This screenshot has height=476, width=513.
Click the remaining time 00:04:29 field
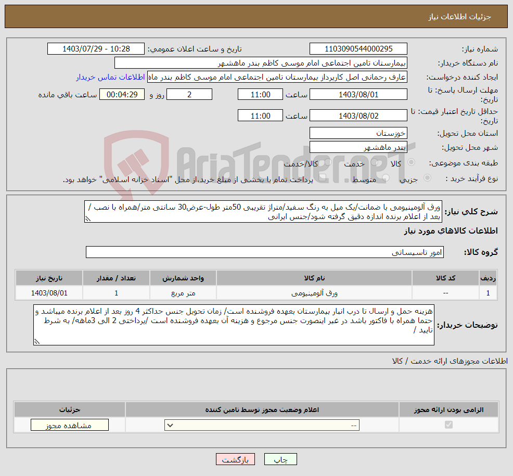tap(122, 95)
